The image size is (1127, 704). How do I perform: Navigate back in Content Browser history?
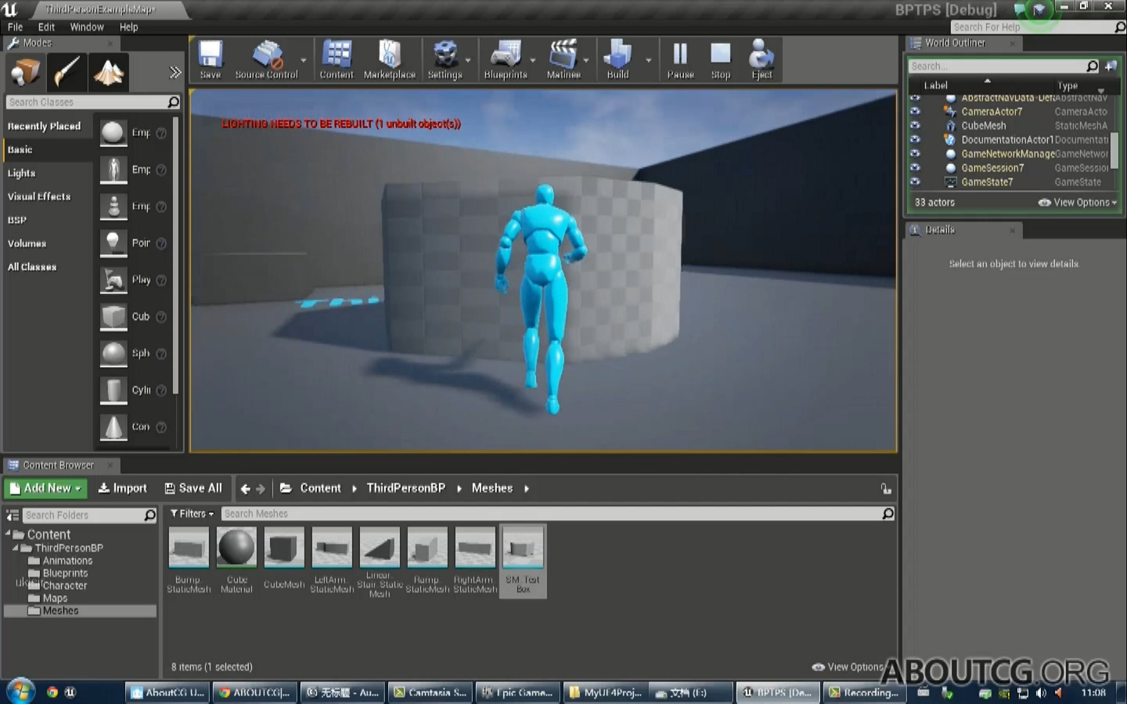(245, 489)
